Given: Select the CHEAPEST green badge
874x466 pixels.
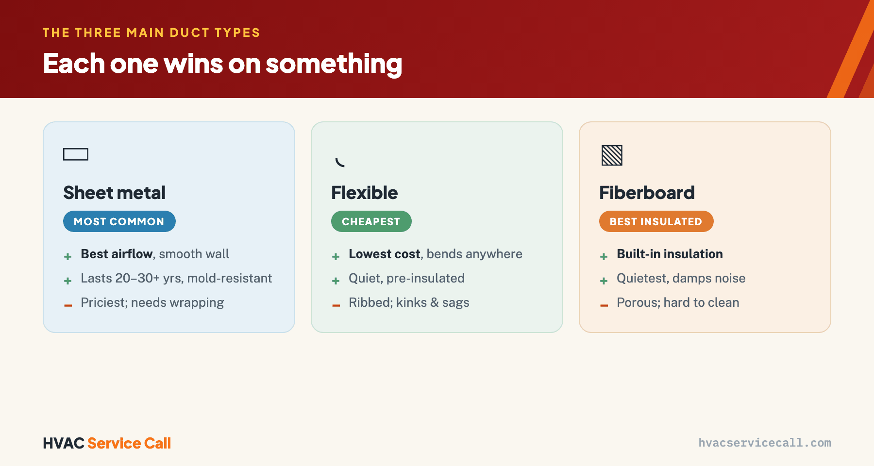Looking at the screenshot, I should (x=371, y=221).
